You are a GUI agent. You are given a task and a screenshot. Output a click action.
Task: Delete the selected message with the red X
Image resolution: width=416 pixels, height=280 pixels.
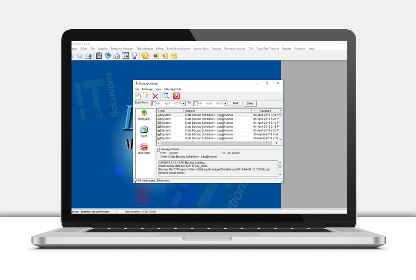coord(154,96)
